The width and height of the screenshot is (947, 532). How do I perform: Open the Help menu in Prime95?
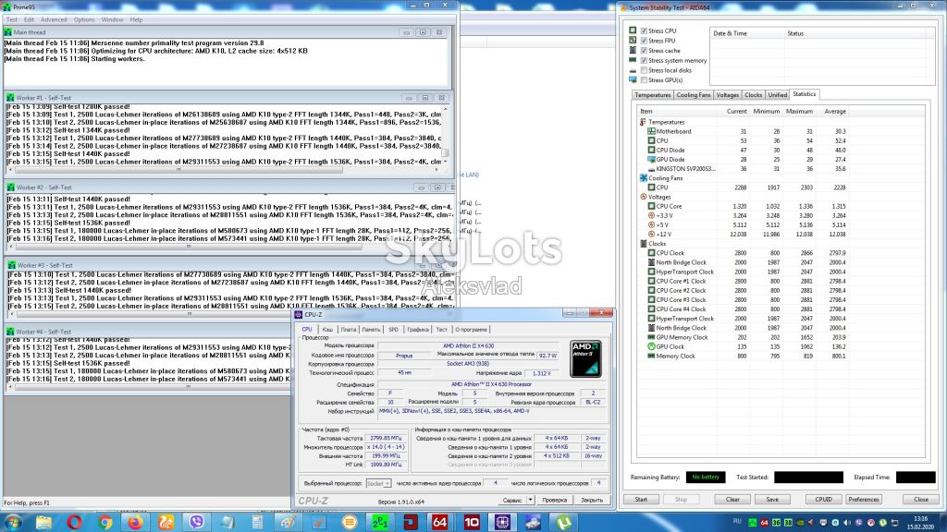coord(136,19)
